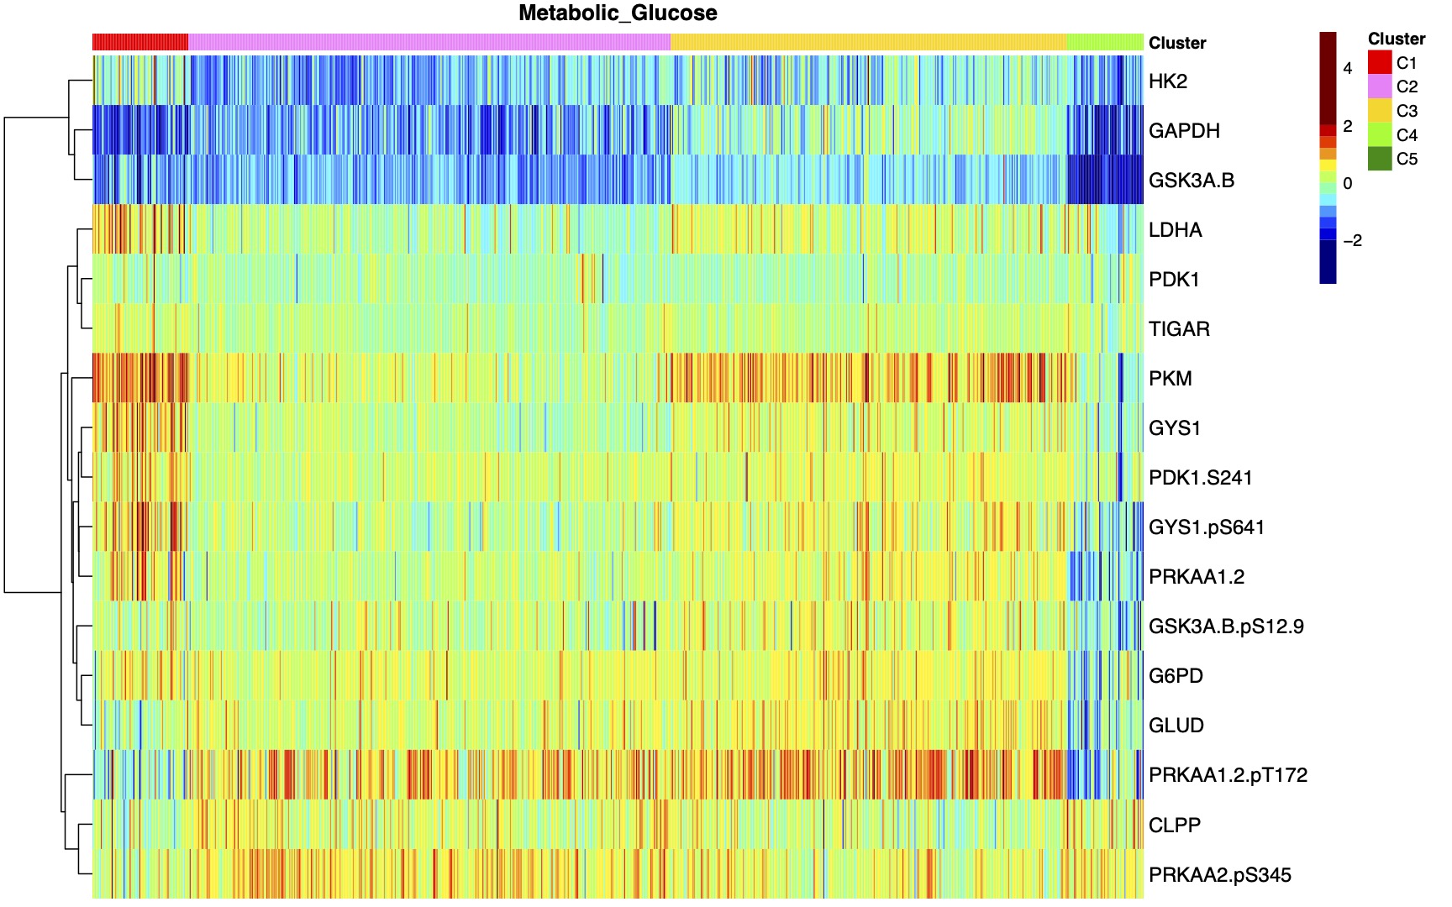Select the PDK1.S241 row label
The height and width of the screenshot is (907, 1452).
(x=1201, y=478)
